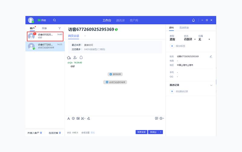The height and width of the screenshot is (152, 242).
Task: Click the person-edit icon above the chat
Action: click(75, 57)
